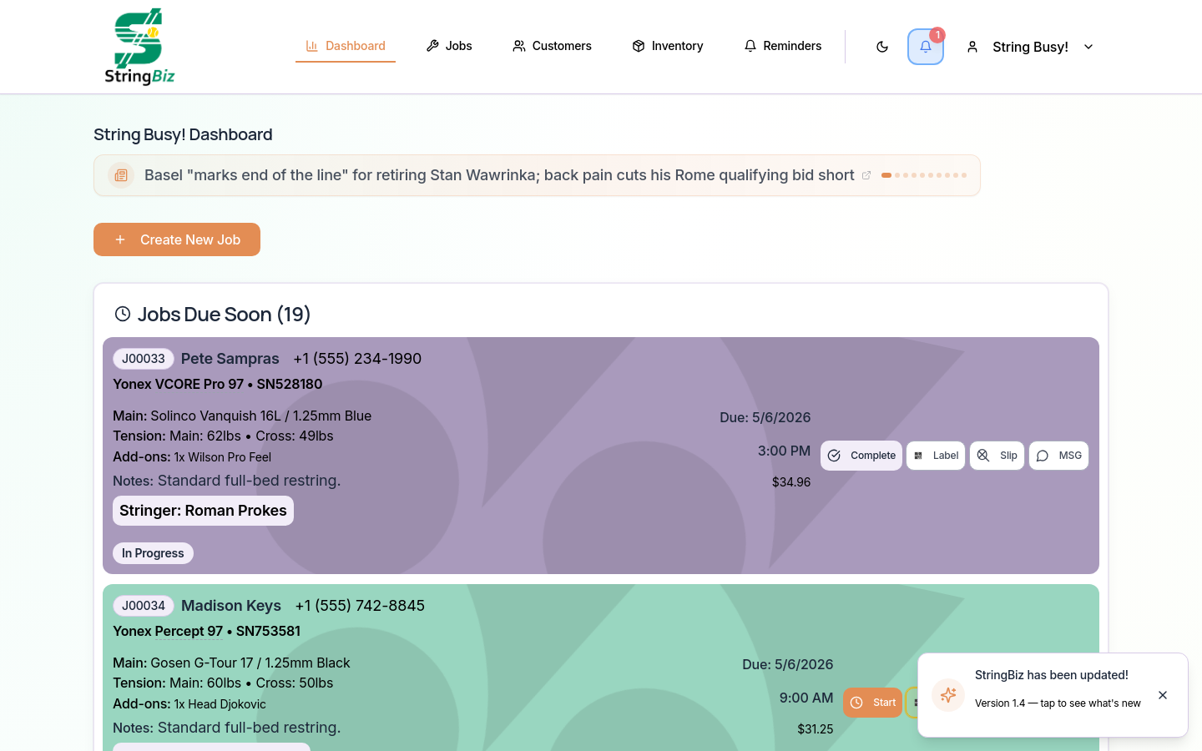Click the newspaper icon in the news ticker

121,175
